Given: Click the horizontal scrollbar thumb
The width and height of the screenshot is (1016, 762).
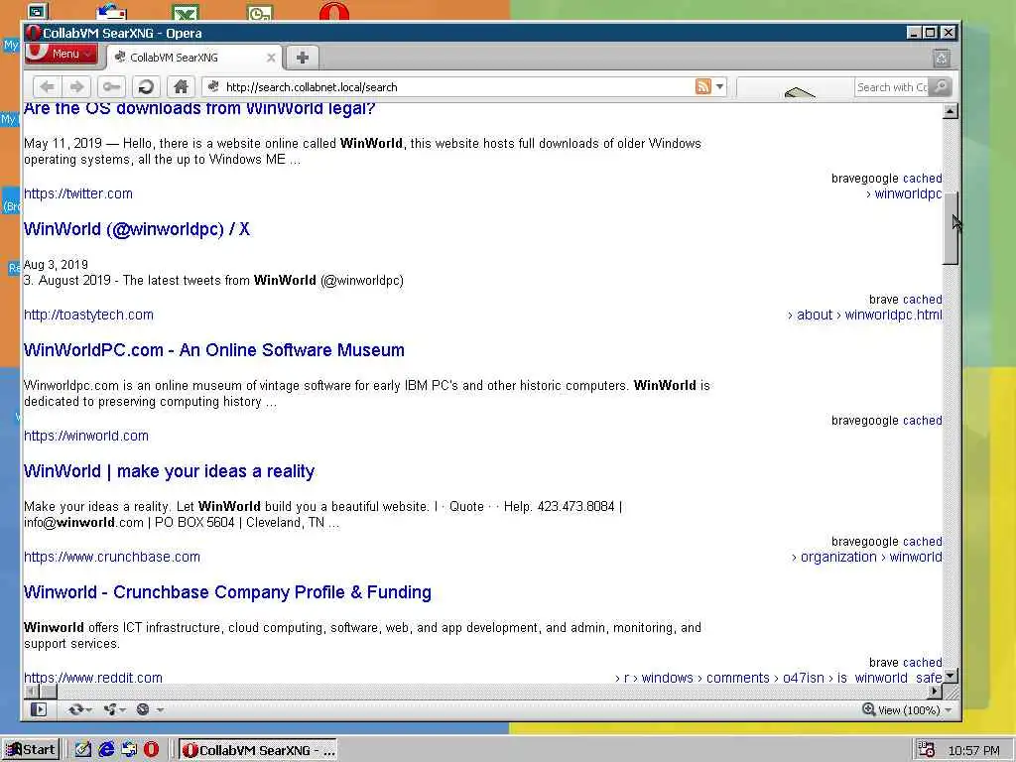Looking at the screenshot, I should [x=49, y=692].
